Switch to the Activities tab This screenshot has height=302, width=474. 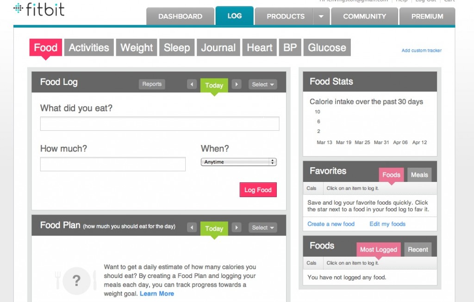(89, 48)
